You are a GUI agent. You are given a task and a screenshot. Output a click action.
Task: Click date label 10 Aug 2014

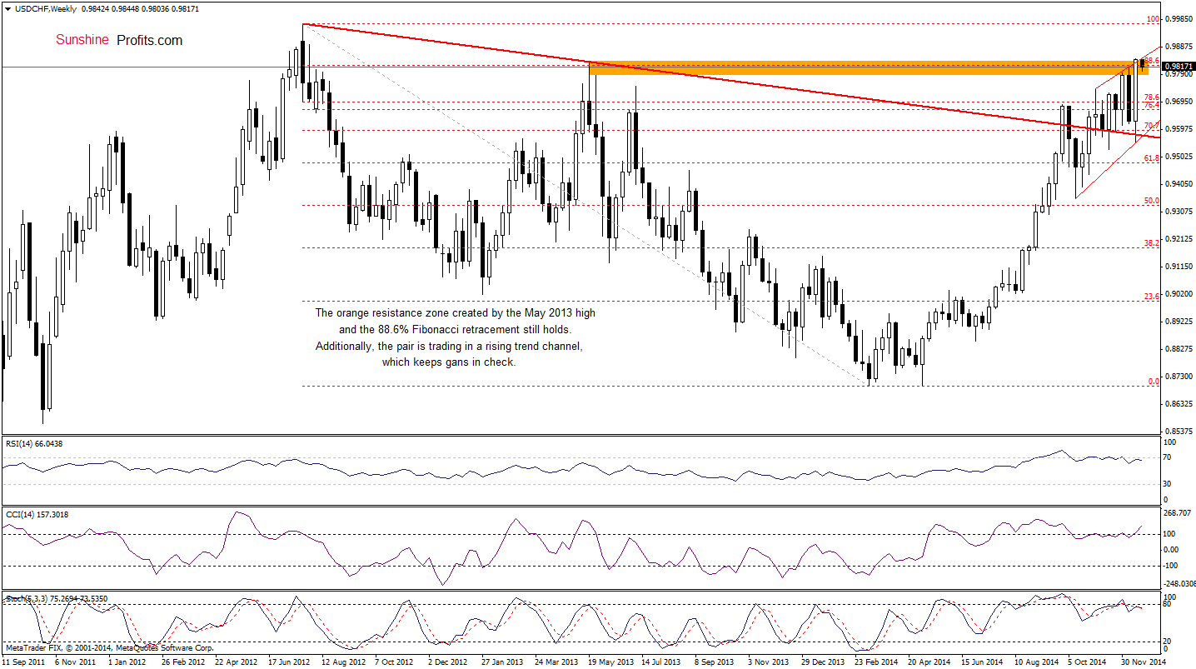pos(1037,662)
